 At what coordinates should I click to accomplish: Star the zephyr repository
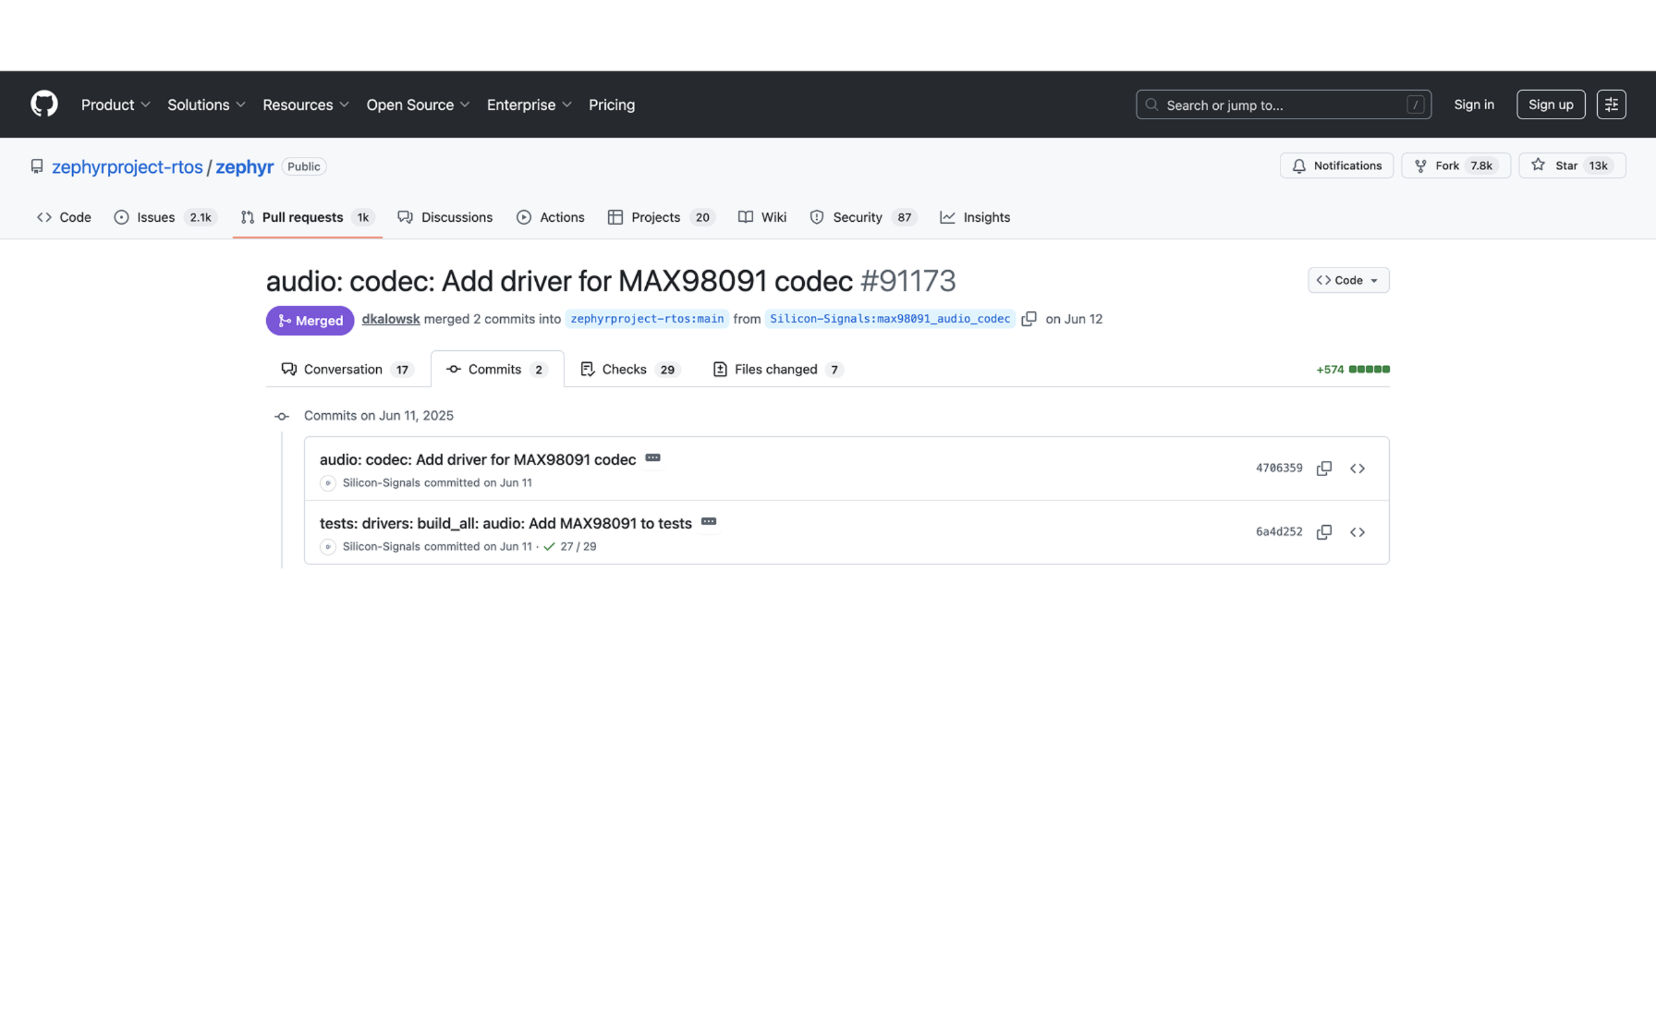point(1572,166)
